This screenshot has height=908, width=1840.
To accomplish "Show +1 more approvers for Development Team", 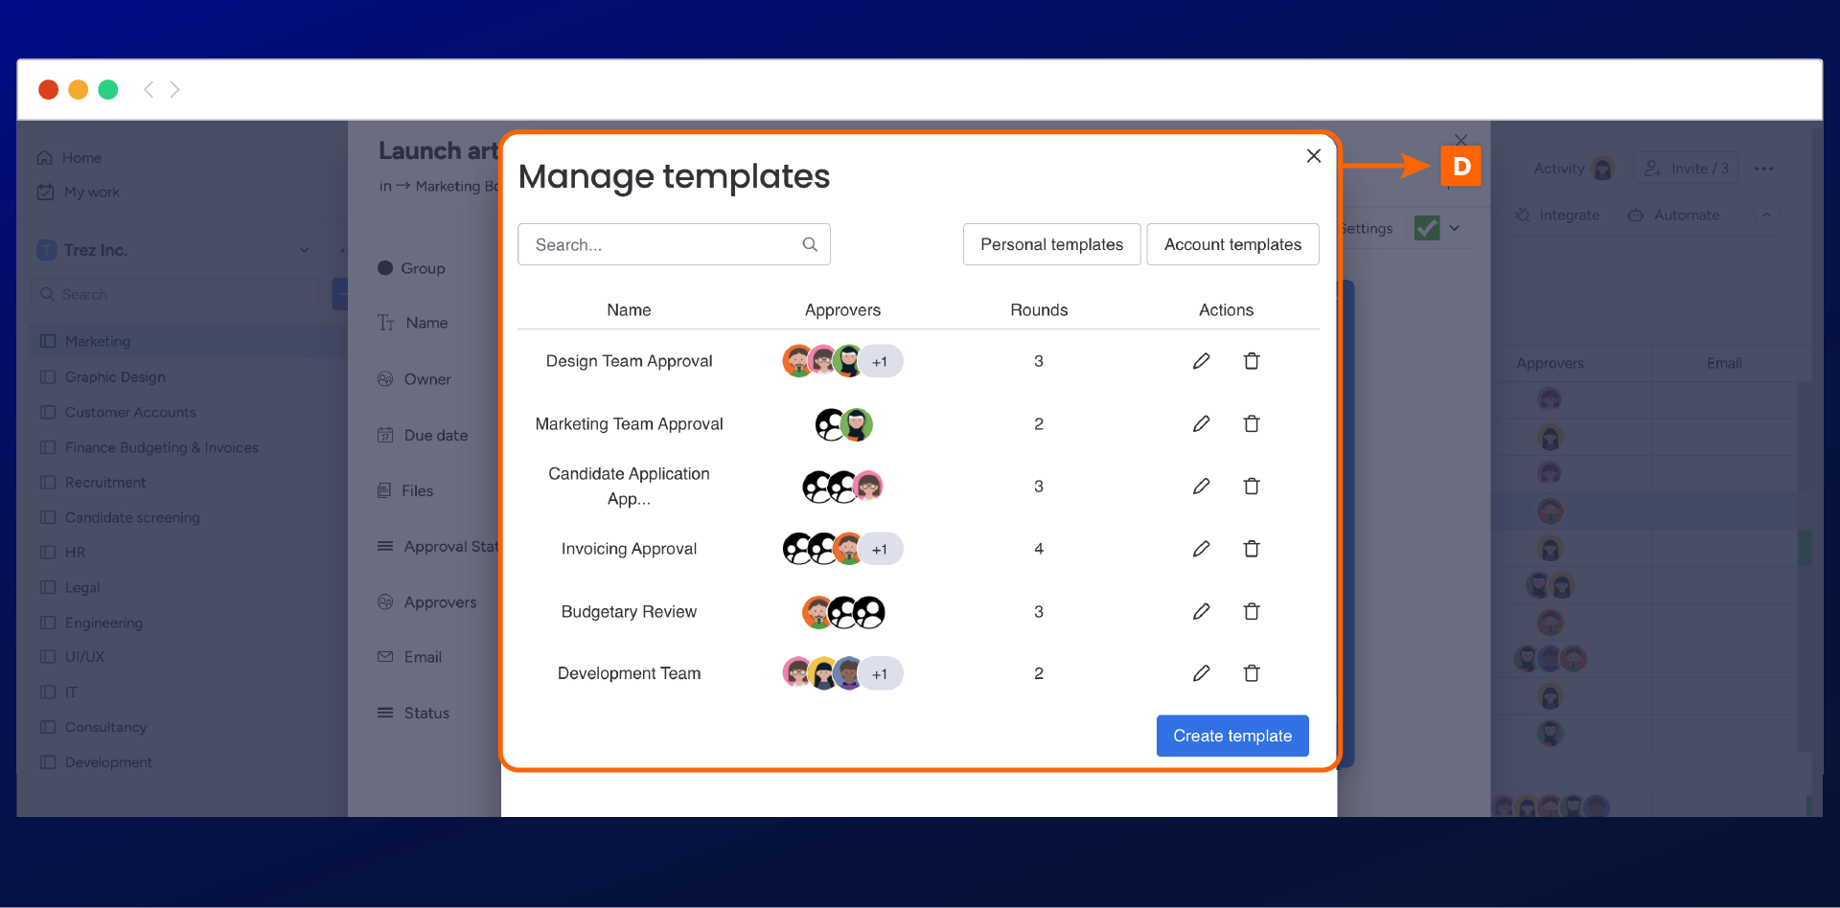I will point(880,673).
